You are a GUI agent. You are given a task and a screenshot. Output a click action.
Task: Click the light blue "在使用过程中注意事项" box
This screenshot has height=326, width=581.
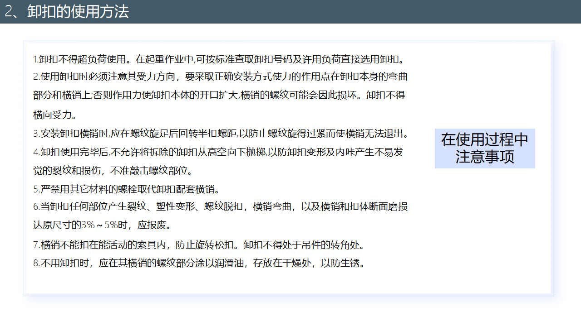(x=485, y=149)
